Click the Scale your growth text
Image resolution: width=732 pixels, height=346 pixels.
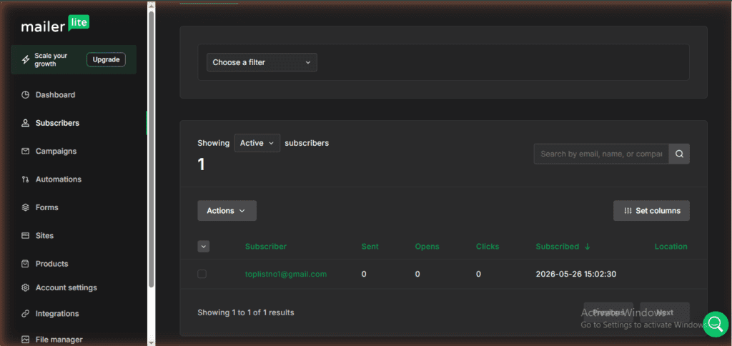point(51,60)
